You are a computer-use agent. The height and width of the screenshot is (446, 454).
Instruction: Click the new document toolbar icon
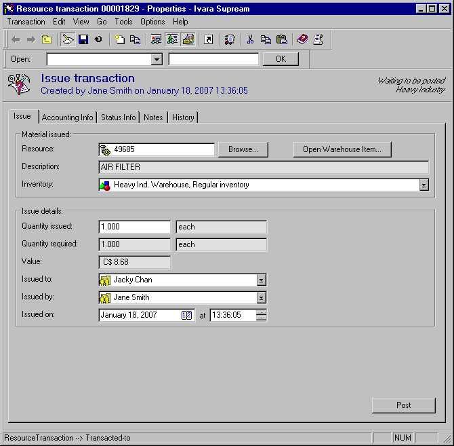pos(120,39)
